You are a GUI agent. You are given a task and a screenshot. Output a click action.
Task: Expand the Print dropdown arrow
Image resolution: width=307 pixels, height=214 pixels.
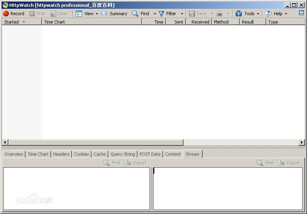[x=228, y=14]
